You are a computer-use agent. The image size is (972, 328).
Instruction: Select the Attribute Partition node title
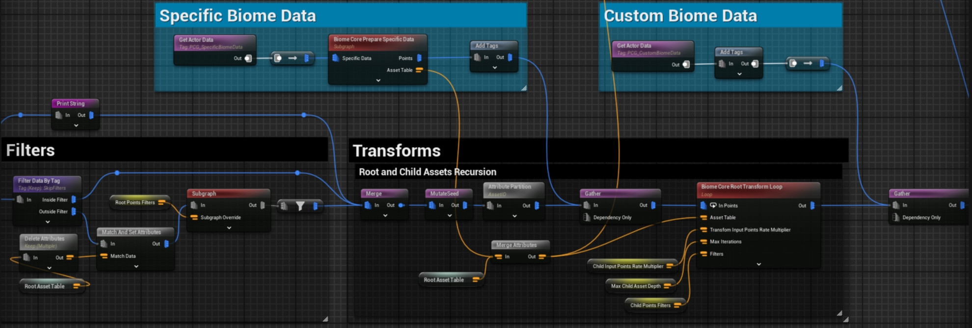click(510, 187)
